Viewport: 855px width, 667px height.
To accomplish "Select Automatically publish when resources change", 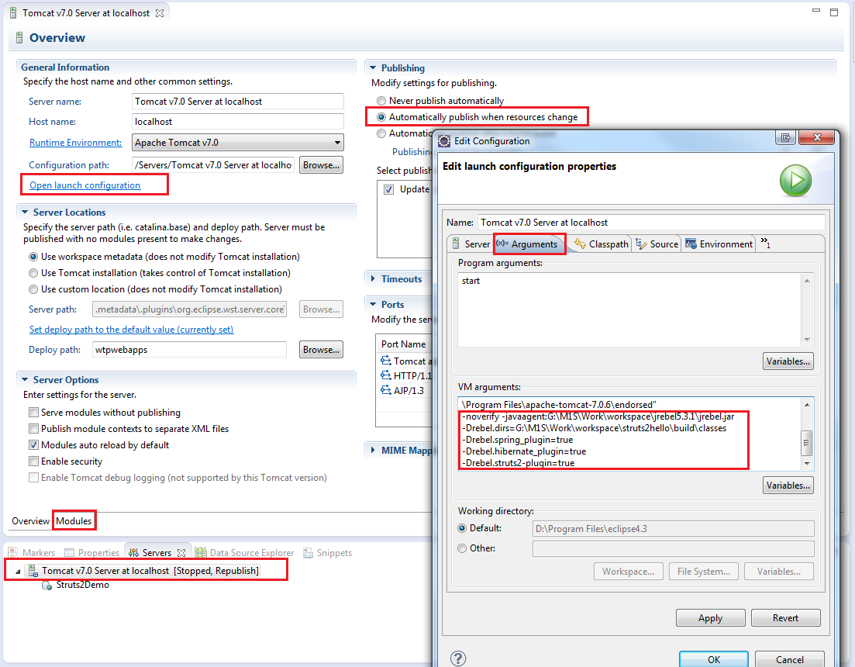I will tap(381, 117).
